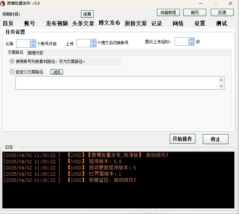Viewport: 239px width, 214px height.
Task: Click the 反馈 feedback button
Action: [222, 12]
